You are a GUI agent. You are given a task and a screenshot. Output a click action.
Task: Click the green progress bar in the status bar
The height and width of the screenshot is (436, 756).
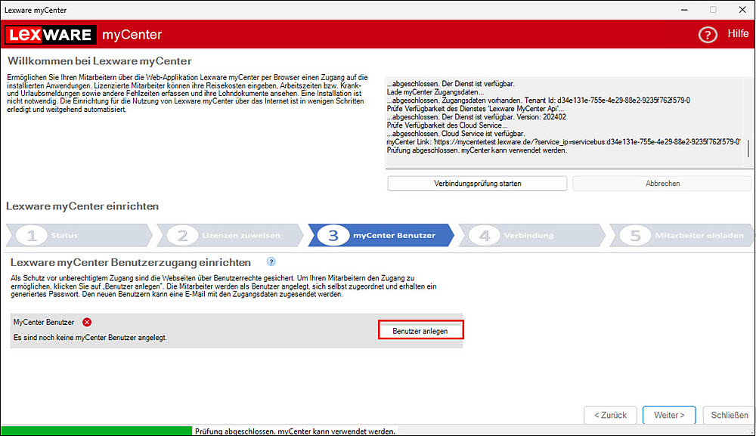(x=95, y=431)
